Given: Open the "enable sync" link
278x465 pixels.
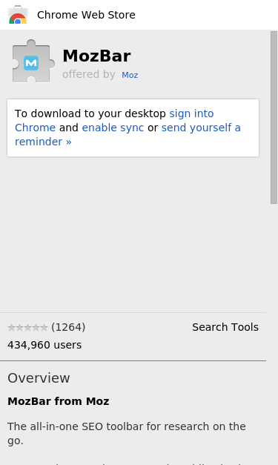Looking at the screenshot, I should point(113,128).
